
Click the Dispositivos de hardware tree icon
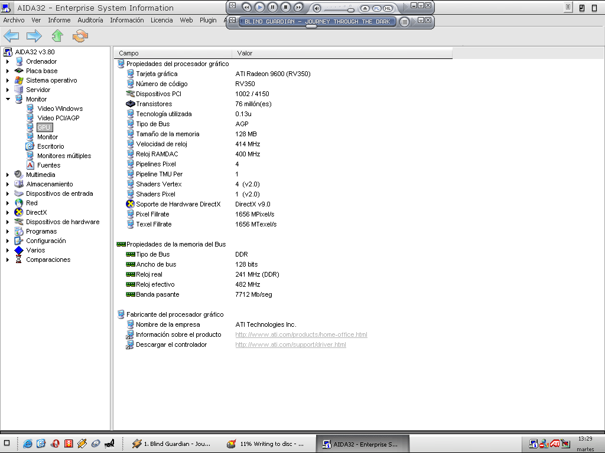(18, 222)
